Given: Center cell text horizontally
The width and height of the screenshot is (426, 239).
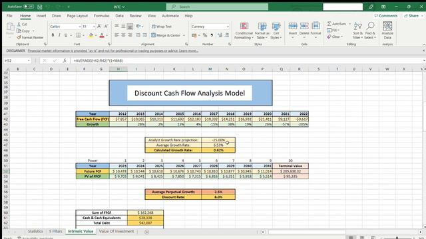Looking at the screenshot, I should (123, 35).
